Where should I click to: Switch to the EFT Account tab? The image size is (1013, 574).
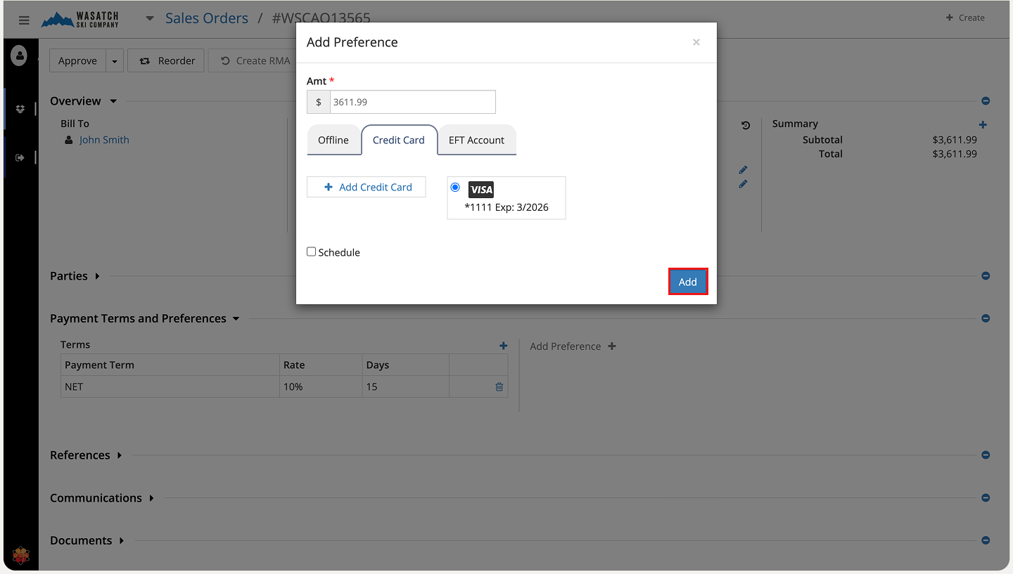click(476, 140)
